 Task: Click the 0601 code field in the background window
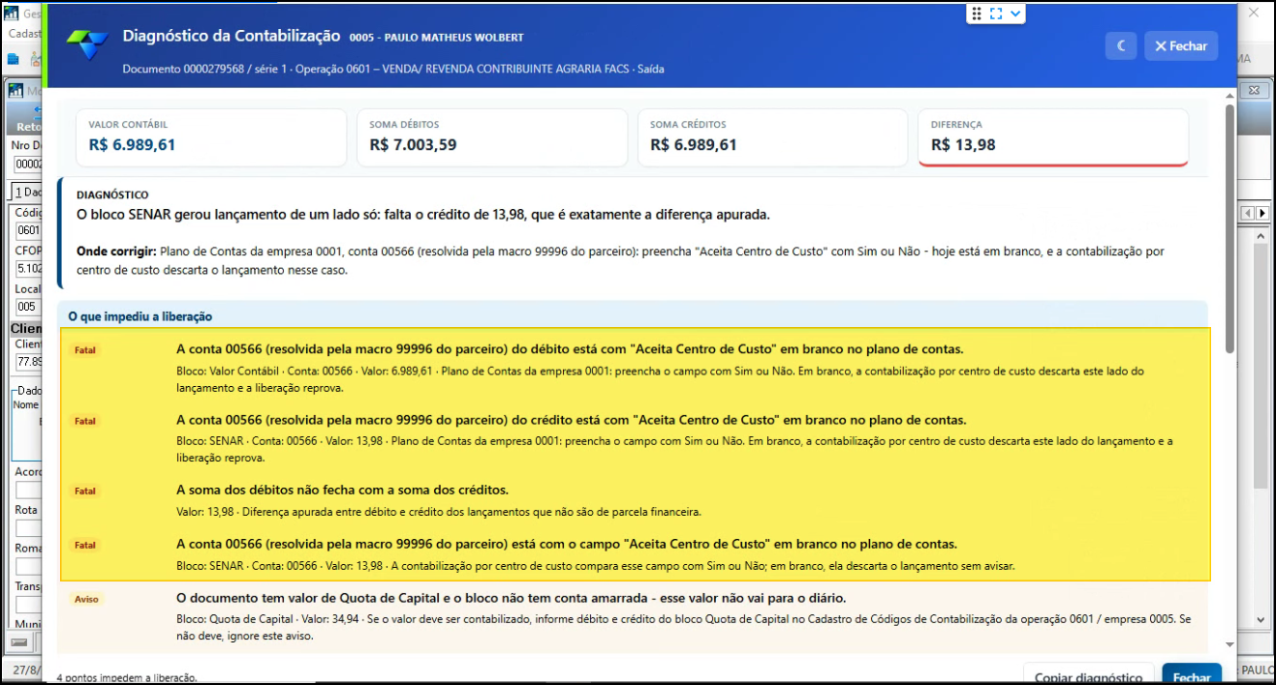(x=28, y=230)
